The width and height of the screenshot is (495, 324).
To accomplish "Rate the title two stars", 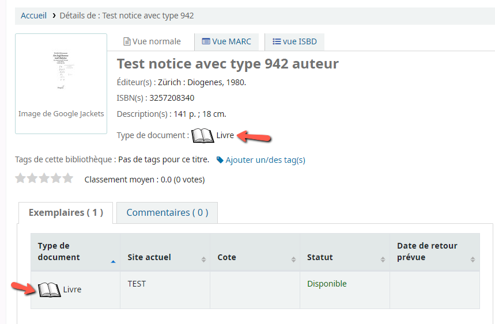I will click(x=32, y=178).
